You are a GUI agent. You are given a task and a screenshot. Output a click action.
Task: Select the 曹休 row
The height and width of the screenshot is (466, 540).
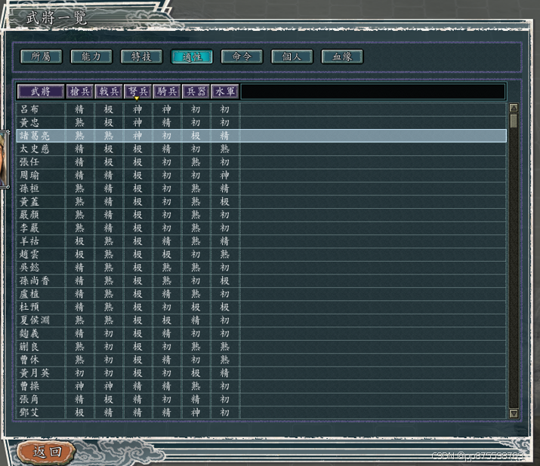coord(261,360)
